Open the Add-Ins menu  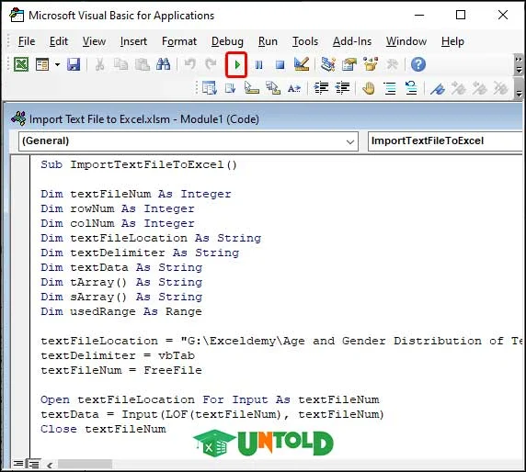[352, 41]
